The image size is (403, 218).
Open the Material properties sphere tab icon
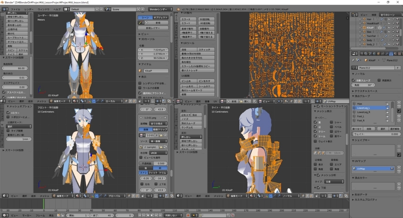point(395,53)
